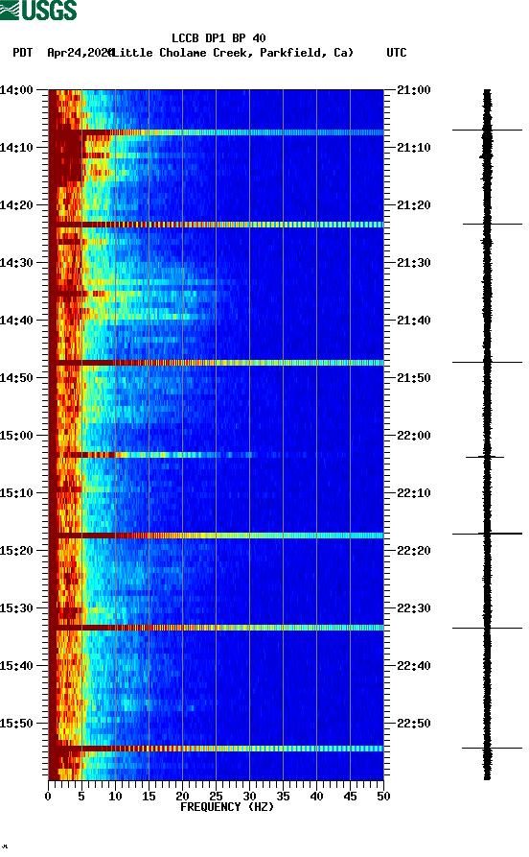
Task: Click the PDT timezone label
Action: click(x=22, y=53)
